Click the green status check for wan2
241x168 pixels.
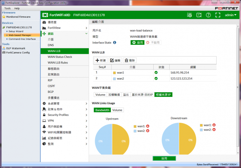(156, 78)
